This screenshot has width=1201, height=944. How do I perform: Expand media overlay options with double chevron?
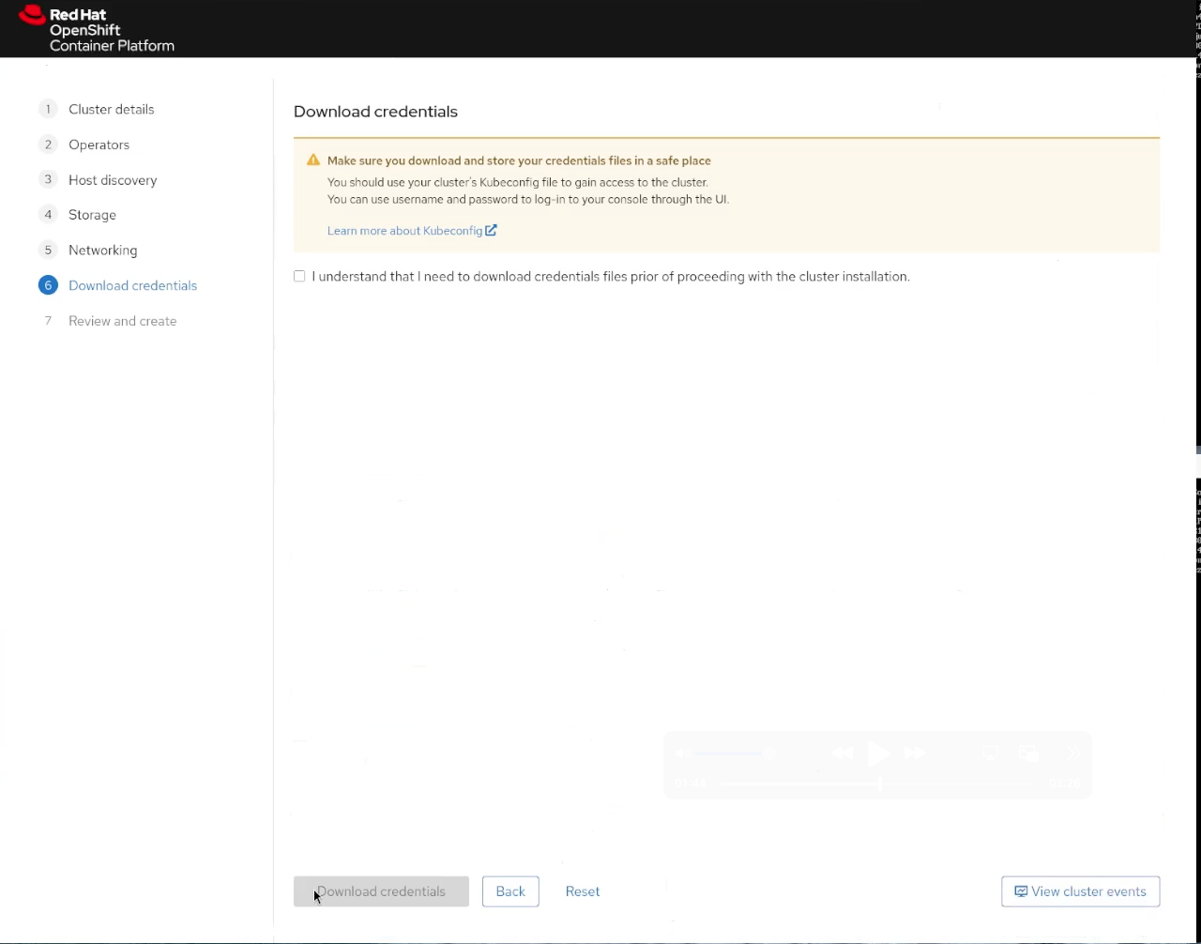[1073, 753]
